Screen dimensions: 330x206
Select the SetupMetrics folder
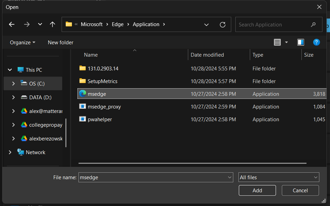tap(102, 81)
